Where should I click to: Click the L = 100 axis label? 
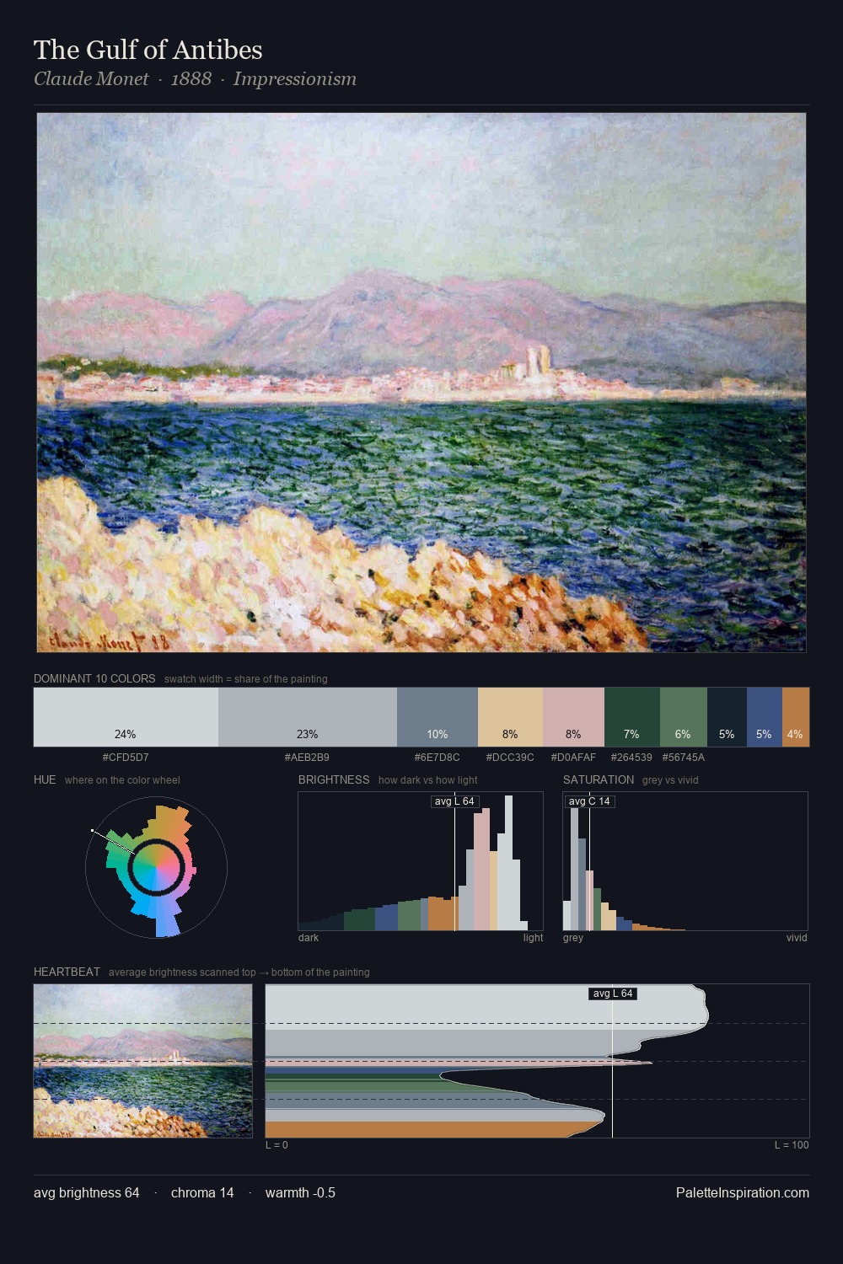coord(792,1145)
